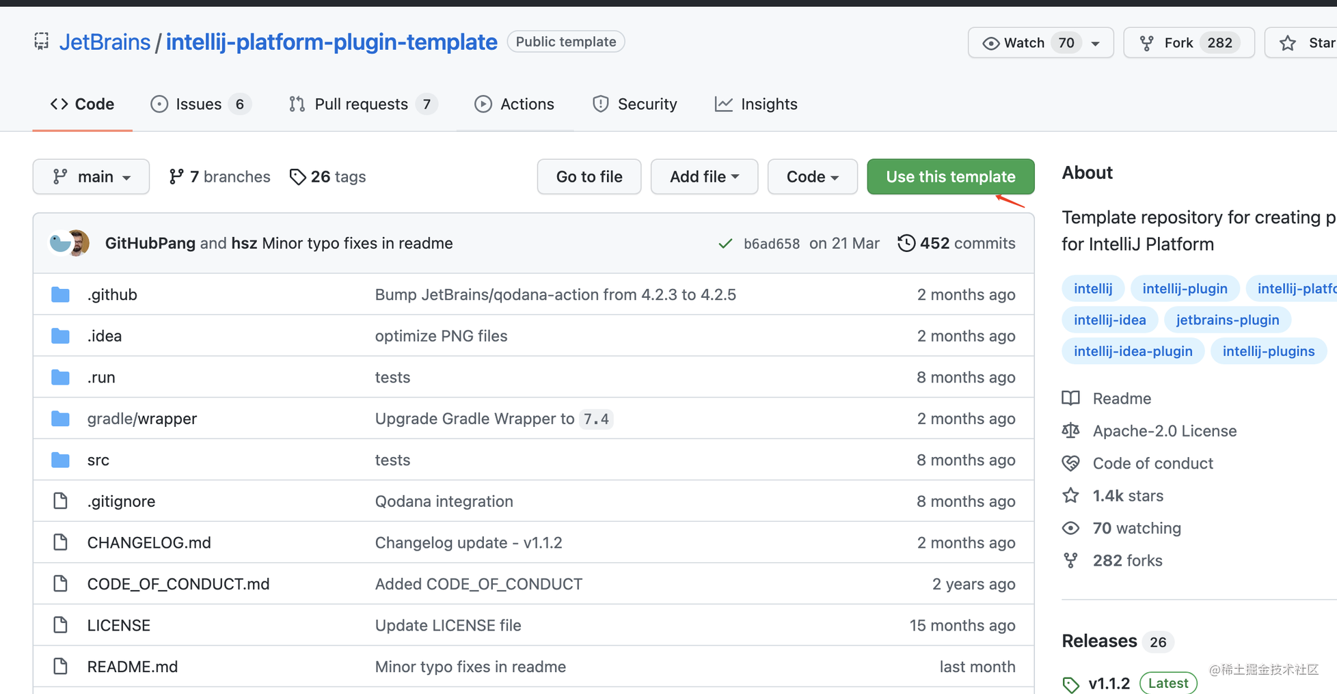This screenshot has width=1337, height=694.
Task: Open the main branch selector dropdown
Action: (91, 177)
